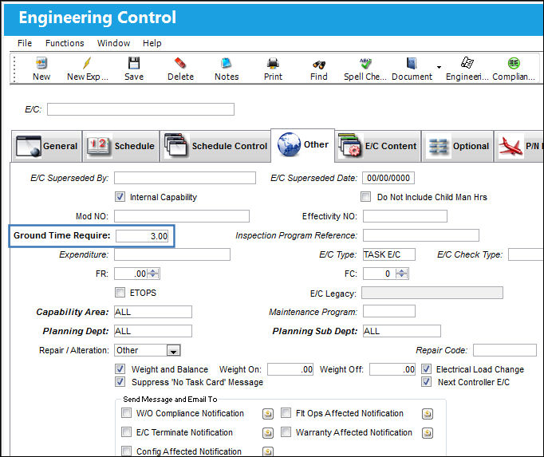
Task: Click the Weight On field
Action: click(x=290, y=368)
